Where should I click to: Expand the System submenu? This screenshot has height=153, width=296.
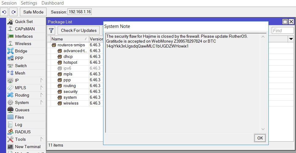(x=42, y=102)
